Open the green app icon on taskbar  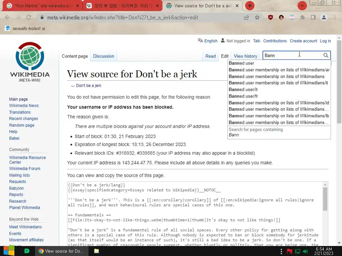27,251
